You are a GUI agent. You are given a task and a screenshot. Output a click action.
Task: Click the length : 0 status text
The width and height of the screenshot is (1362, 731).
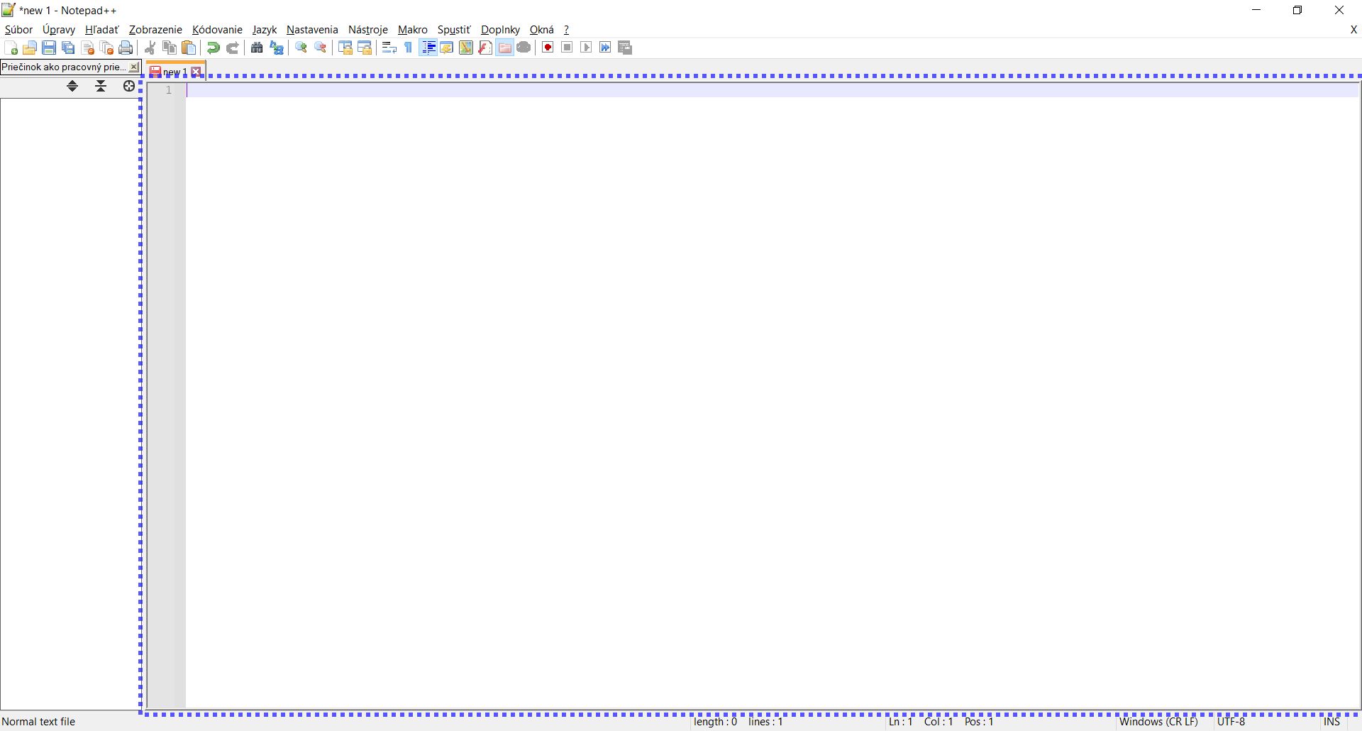click(x=716, y=722)
